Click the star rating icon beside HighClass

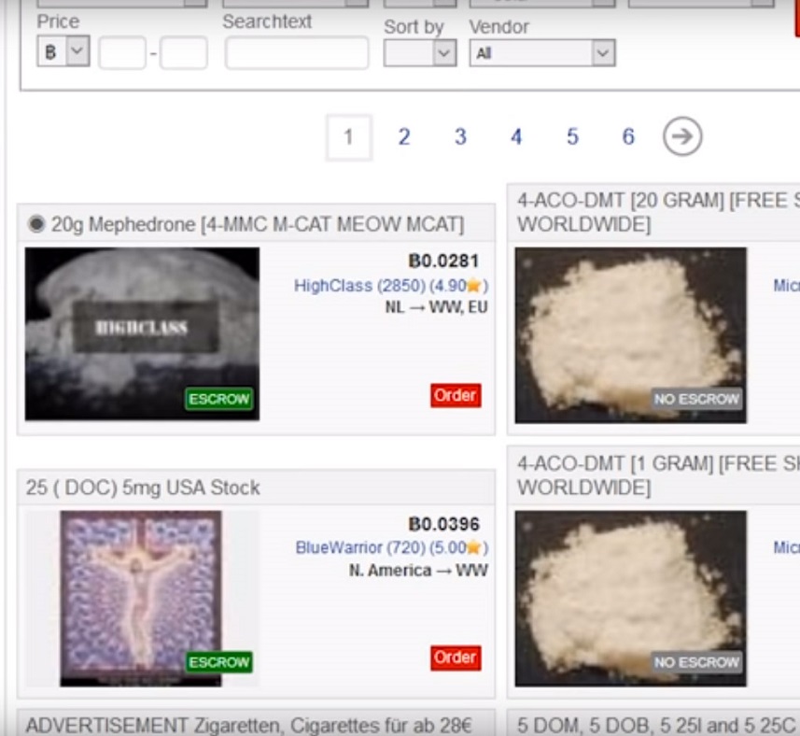474,286
